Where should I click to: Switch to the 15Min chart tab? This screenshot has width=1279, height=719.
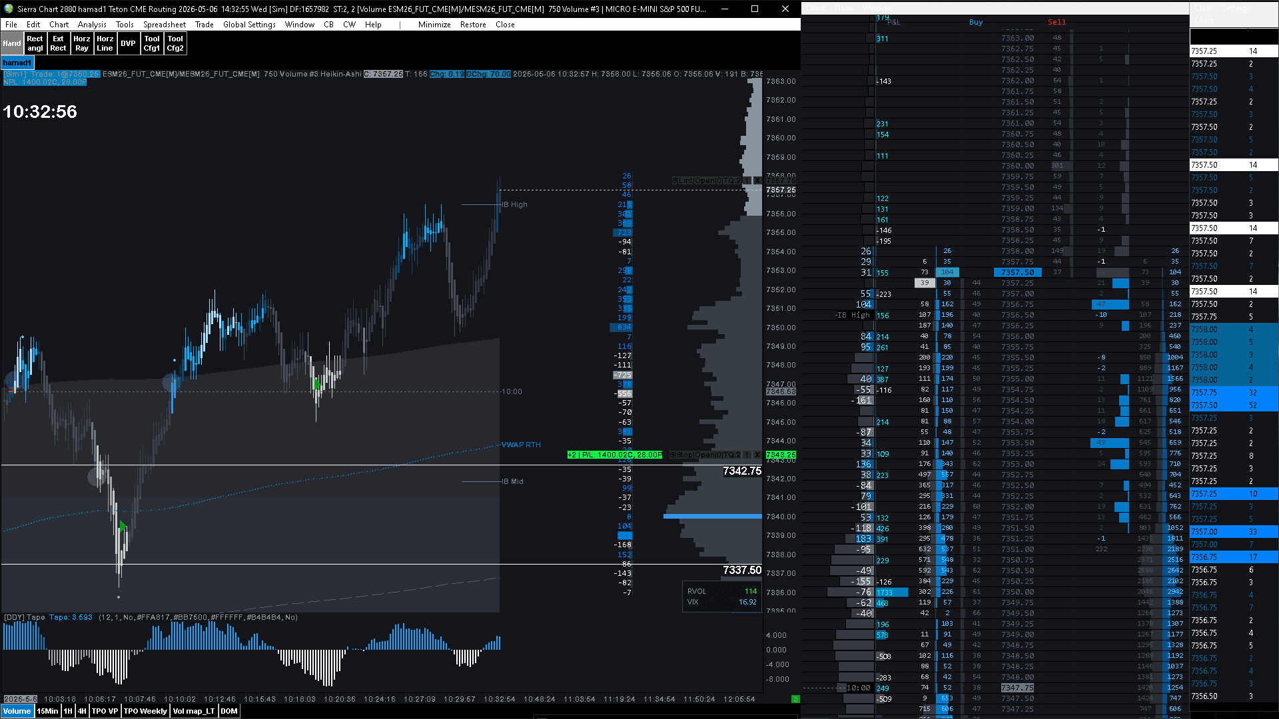(47, 711)
